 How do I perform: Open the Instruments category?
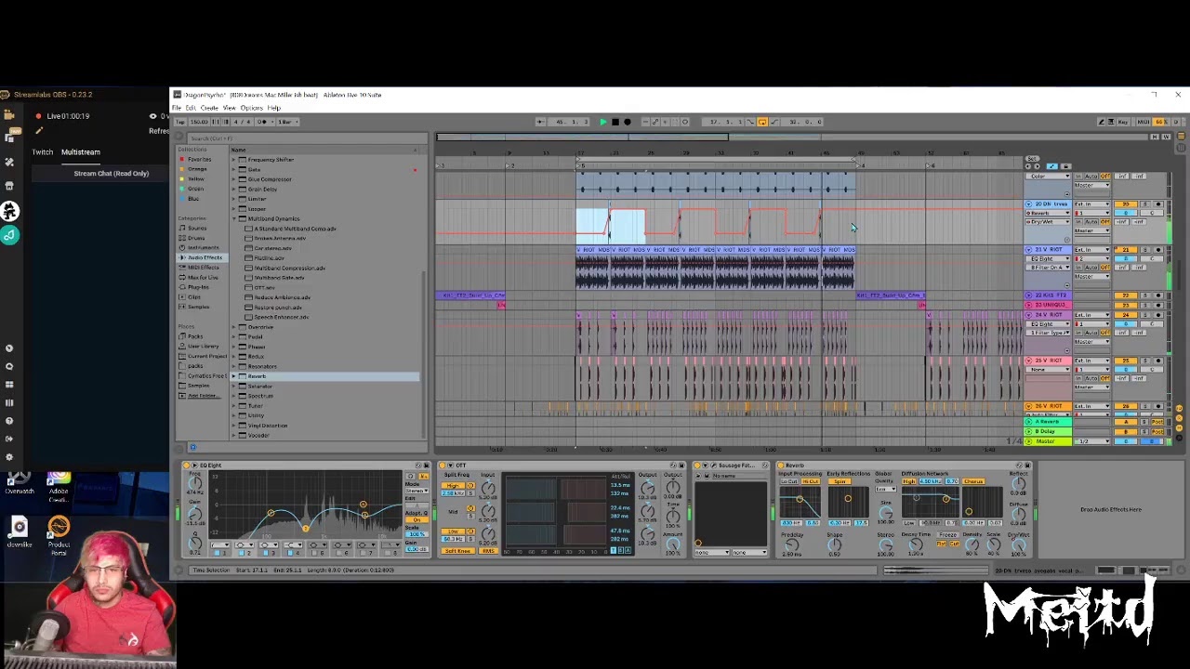203,247
